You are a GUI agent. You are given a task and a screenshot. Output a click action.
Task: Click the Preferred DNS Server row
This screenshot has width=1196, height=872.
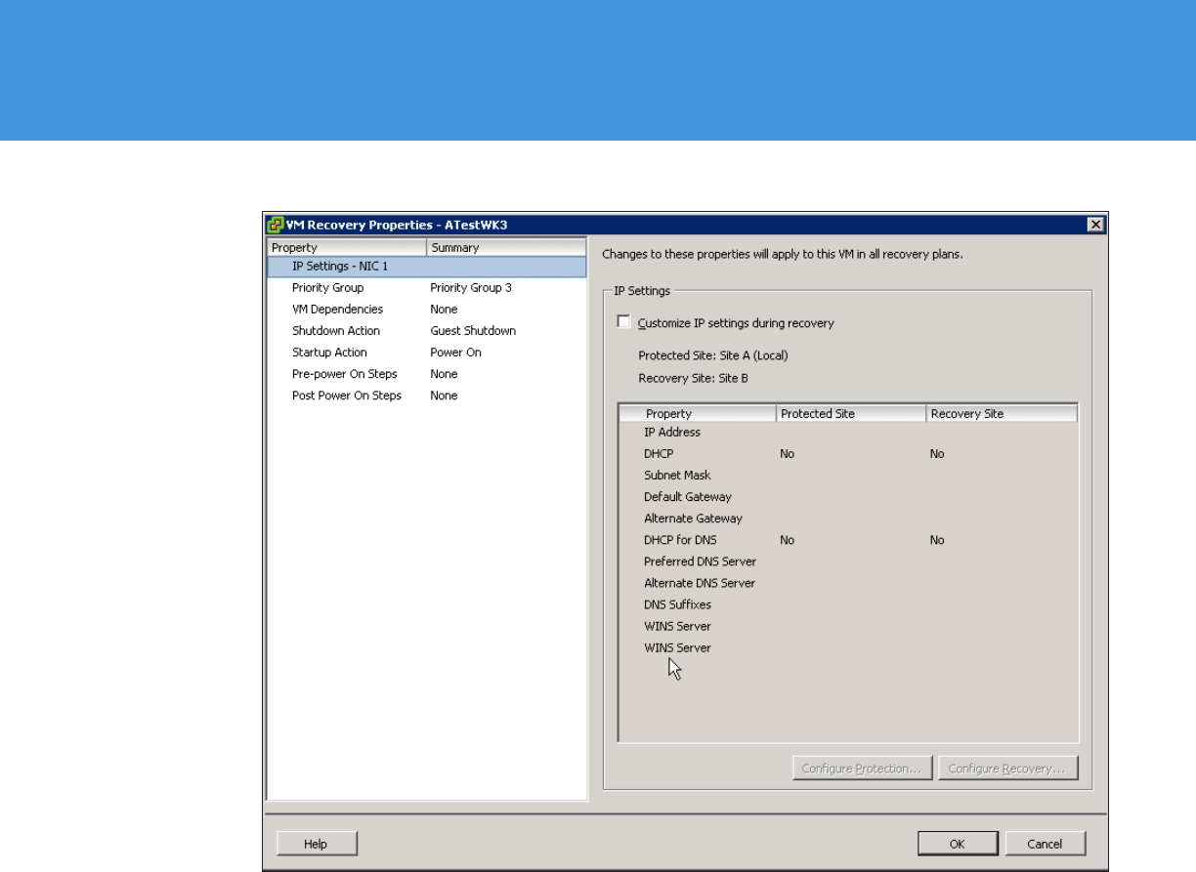(848, 561)
